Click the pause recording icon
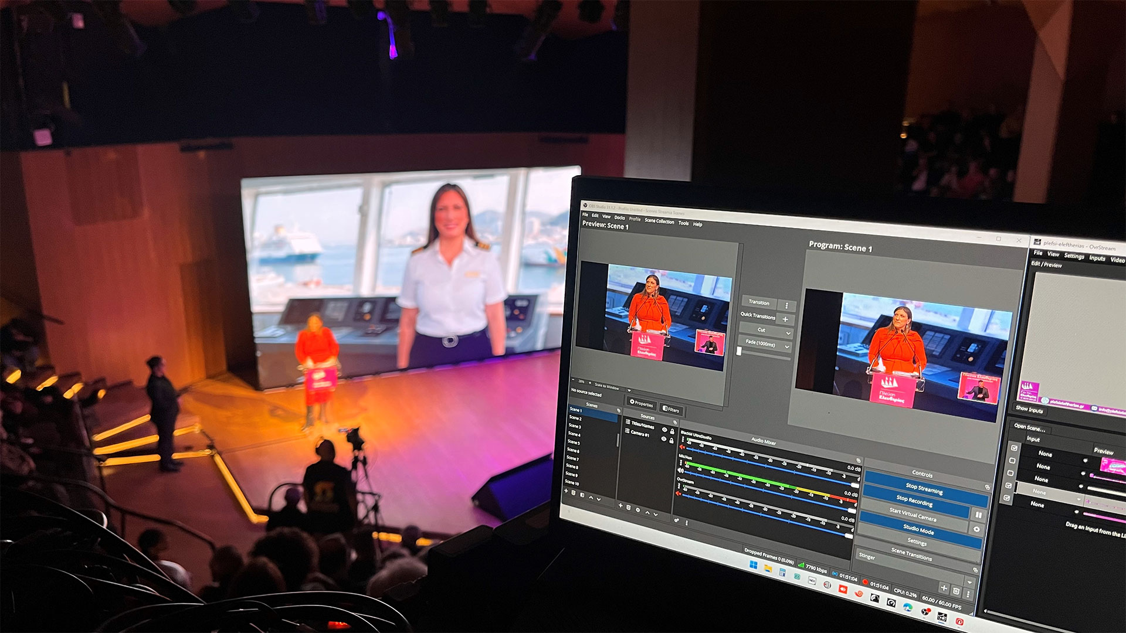 [x=978, y=515]
